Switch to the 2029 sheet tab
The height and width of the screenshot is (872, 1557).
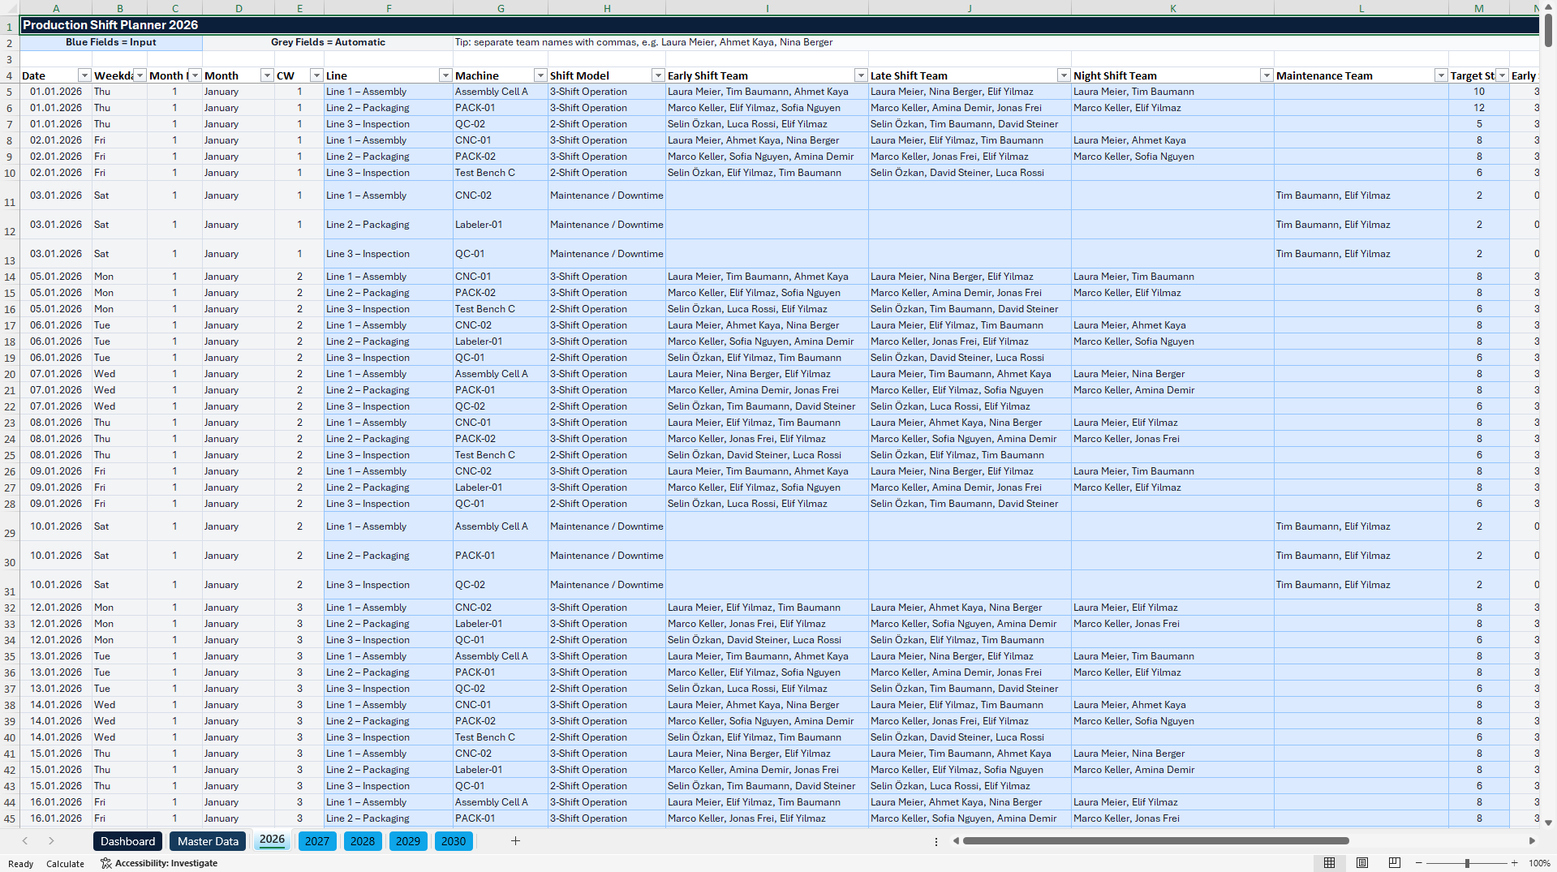tap(408, 841)
